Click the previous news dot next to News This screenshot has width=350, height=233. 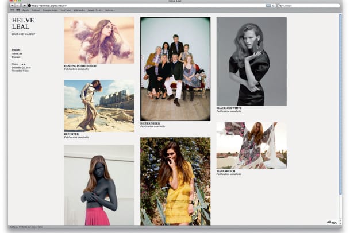tap(22, 64)
